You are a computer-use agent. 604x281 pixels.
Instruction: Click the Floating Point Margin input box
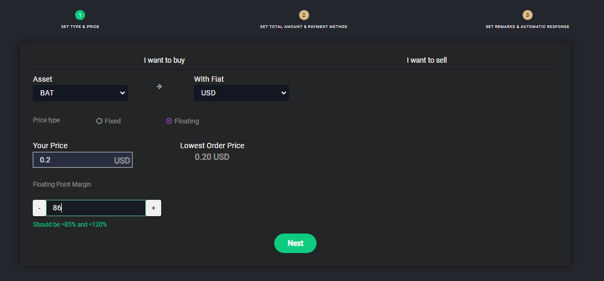coord(96,208)
